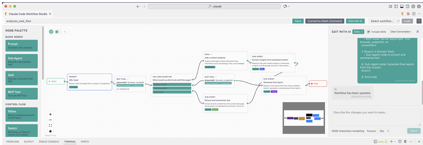Toggle primary side bar layout icon
This screenshot has width=423, height=145.
(396, 6)
